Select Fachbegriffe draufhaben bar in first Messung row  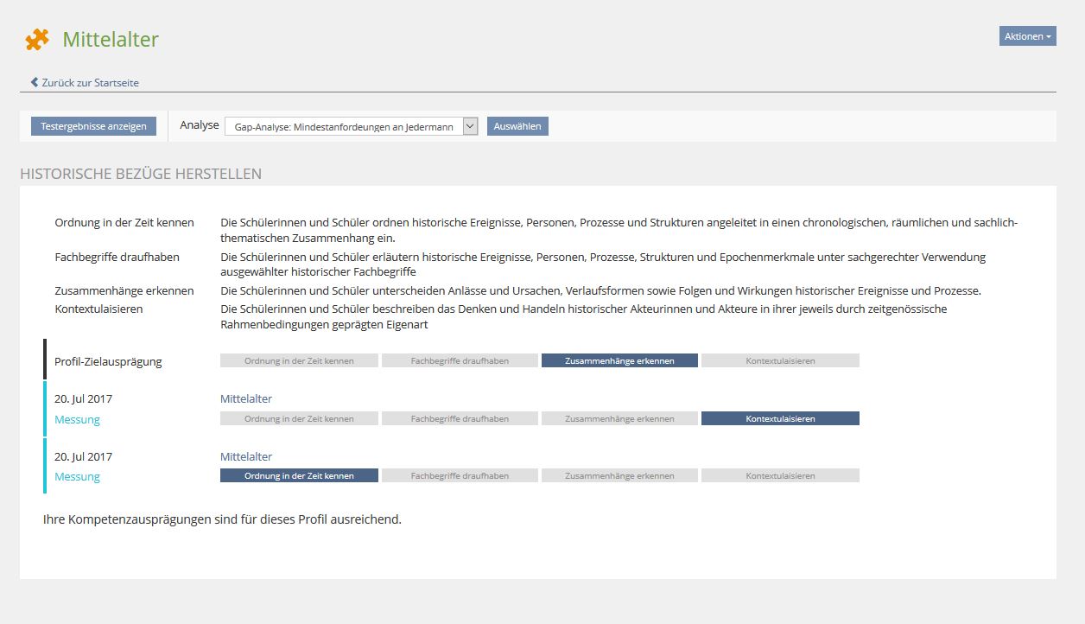pos(460,418)
